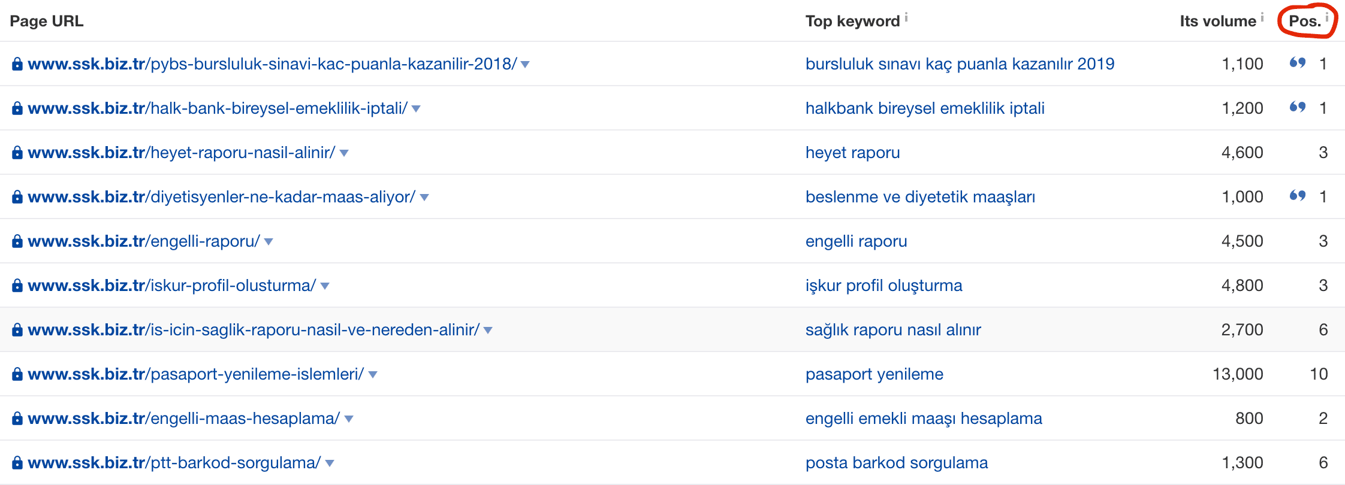Click volume value 800 in engelli emekli row
The height and width of the screenshot is (485, 1345).
click(x=1249, y=419)
